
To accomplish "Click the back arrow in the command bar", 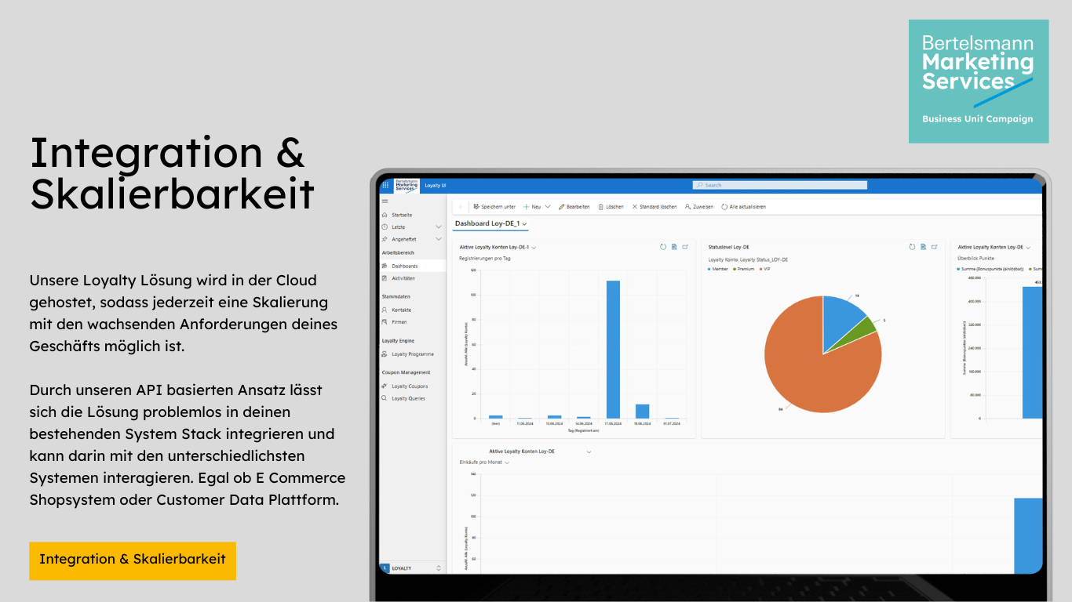I will (x=461, y=207).
